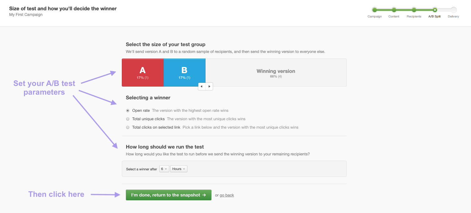Click the Delivery step circle
Image resolution: width=471 pixels, height=213 pixels.
(x=453, y=10)
